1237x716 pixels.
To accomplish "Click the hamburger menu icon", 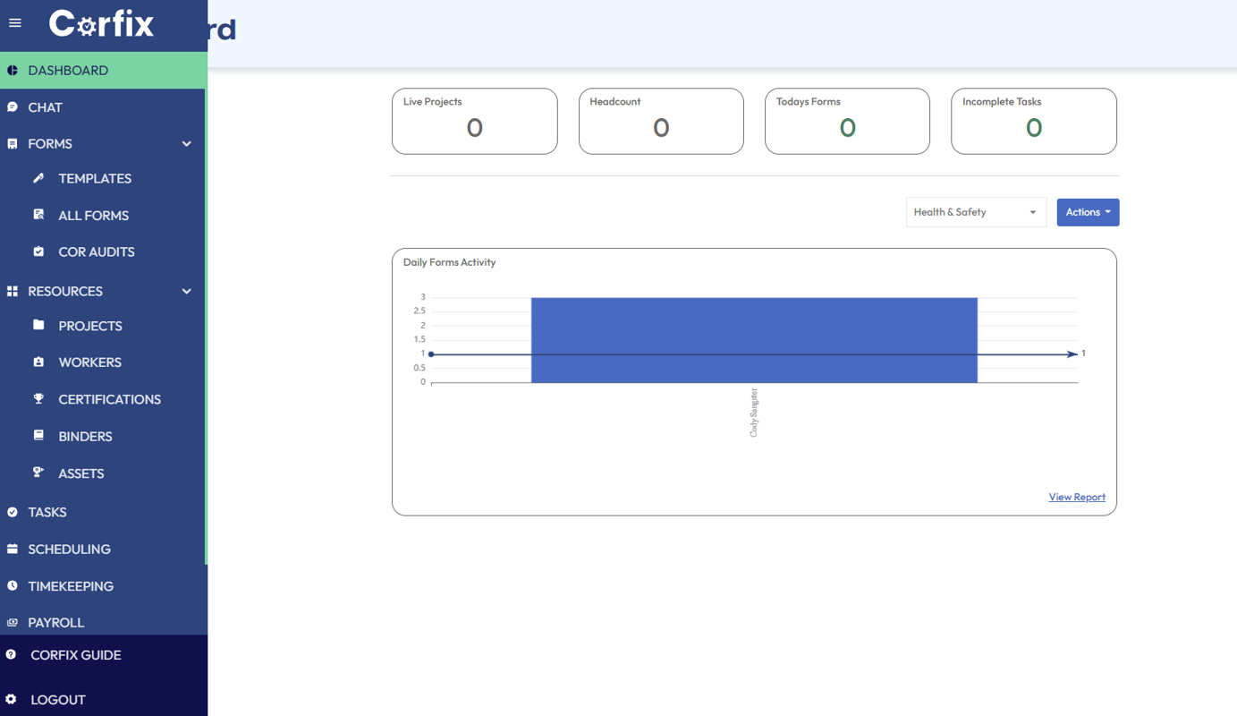I will [15, 23].
